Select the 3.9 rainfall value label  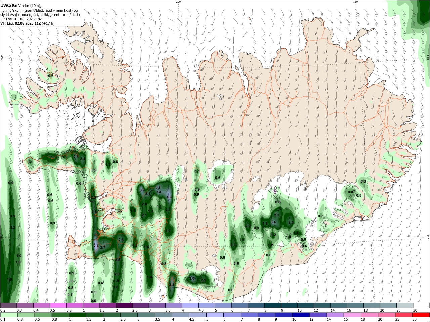pyautogui.click(x=142, y=190)
